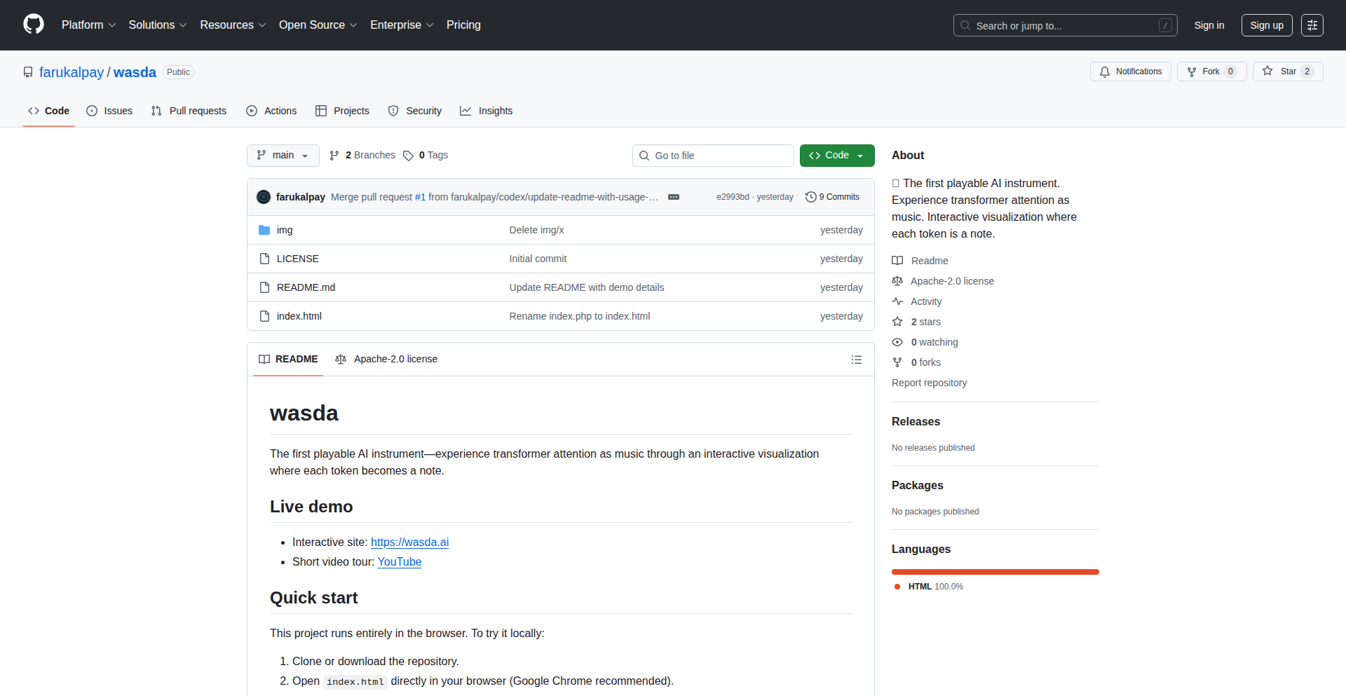The width and height of the screenshot is (1346, 696).
Task: Expand the Platform menu
Action: (x=88, y=25)
